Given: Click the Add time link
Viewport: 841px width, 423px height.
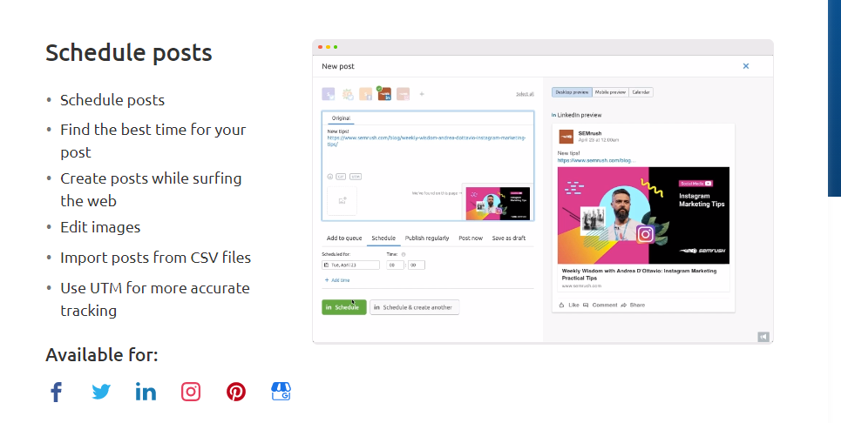Looking at the screenshot, I should tap(337, 280).
